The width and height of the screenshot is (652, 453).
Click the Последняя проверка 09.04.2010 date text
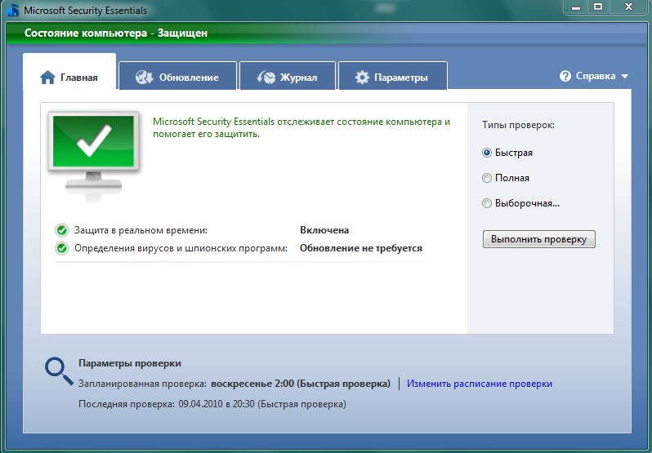212,404
